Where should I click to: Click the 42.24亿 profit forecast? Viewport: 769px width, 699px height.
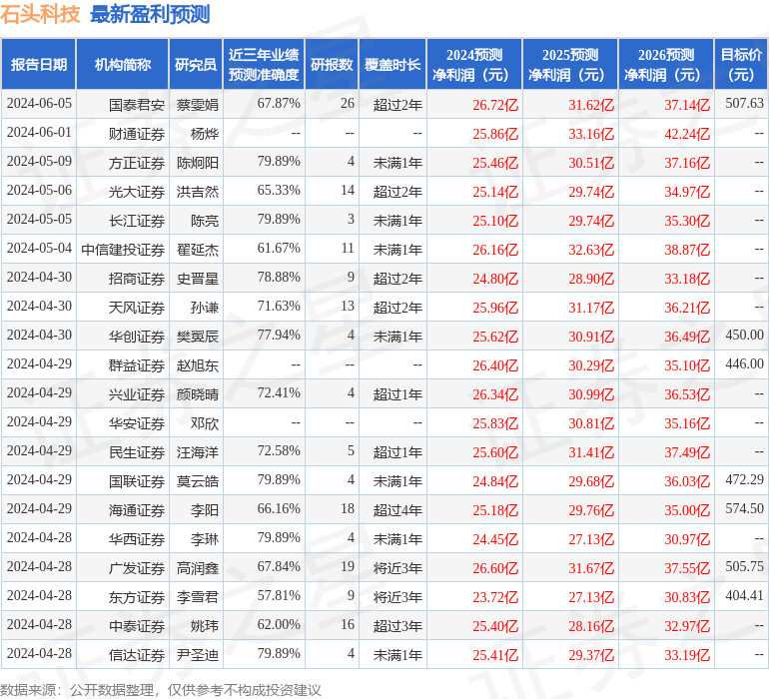pos(687,134)
